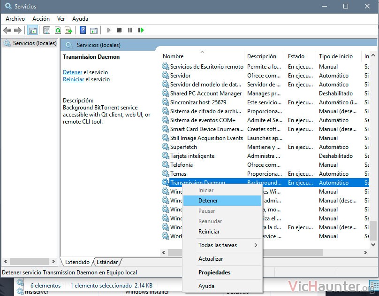Viewport: 379px width, 296px height.
Task: Click the Back arrow toolbar icon
Action: [x=7, y=30]
